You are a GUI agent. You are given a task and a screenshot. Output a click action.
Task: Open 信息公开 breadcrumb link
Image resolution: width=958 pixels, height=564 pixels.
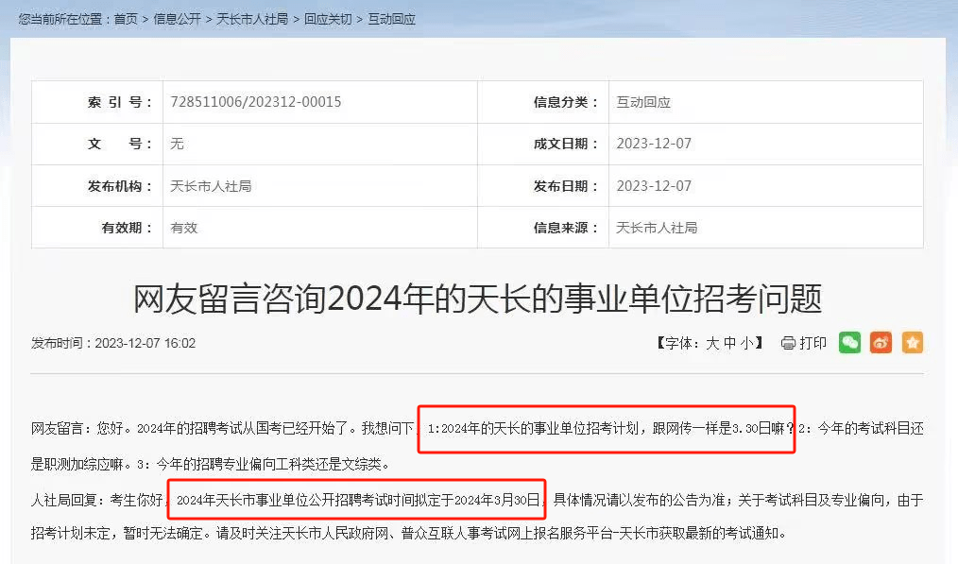pyautogui.click(x=177, y=19)
